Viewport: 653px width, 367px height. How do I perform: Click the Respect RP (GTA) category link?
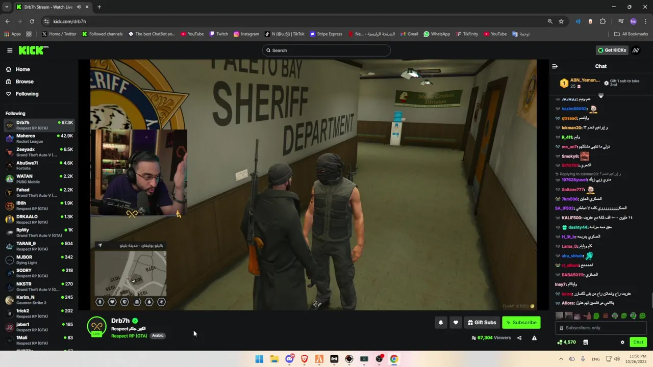[x=129, y=336]
